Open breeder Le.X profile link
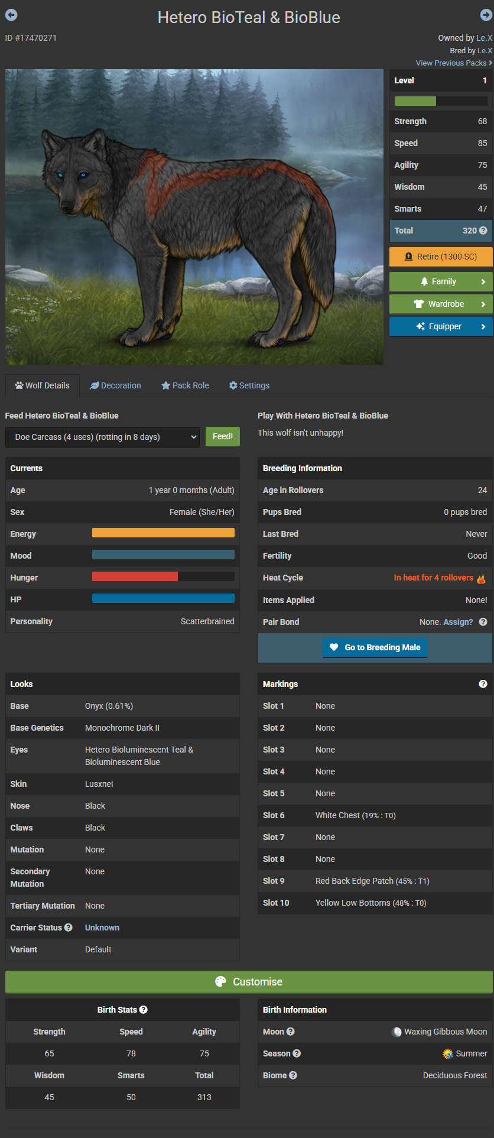The image size is (494, 1138). point(485,51)
